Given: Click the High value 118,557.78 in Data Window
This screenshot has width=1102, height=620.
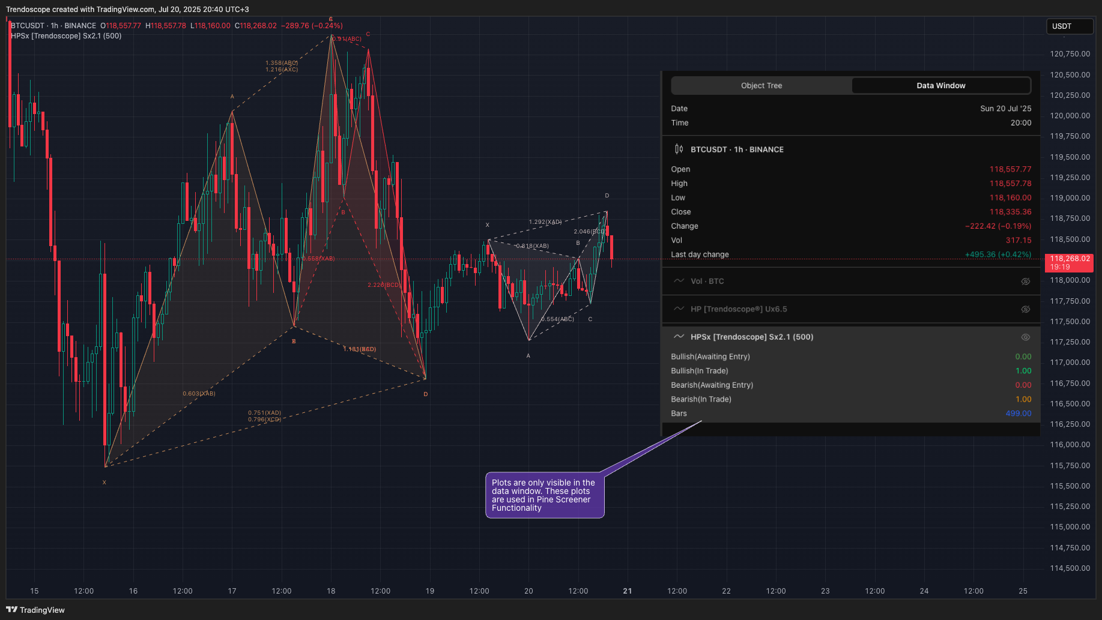Looking at the screenshot, I should pyautogui.click(x=1010, y=184).
